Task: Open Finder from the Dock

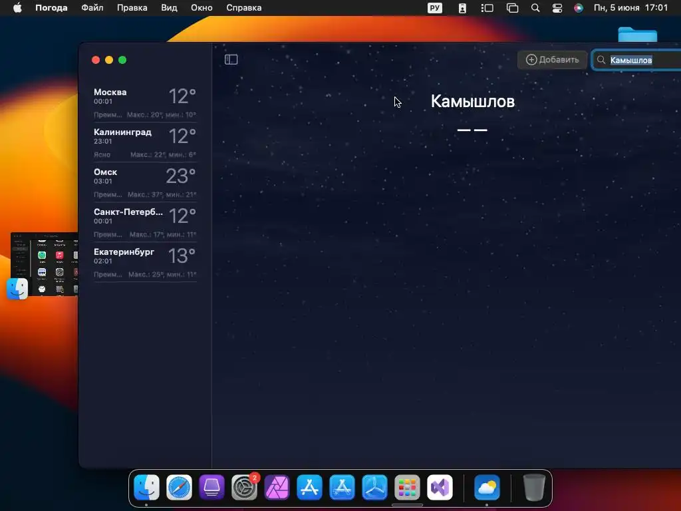Action: pos(146,487)
